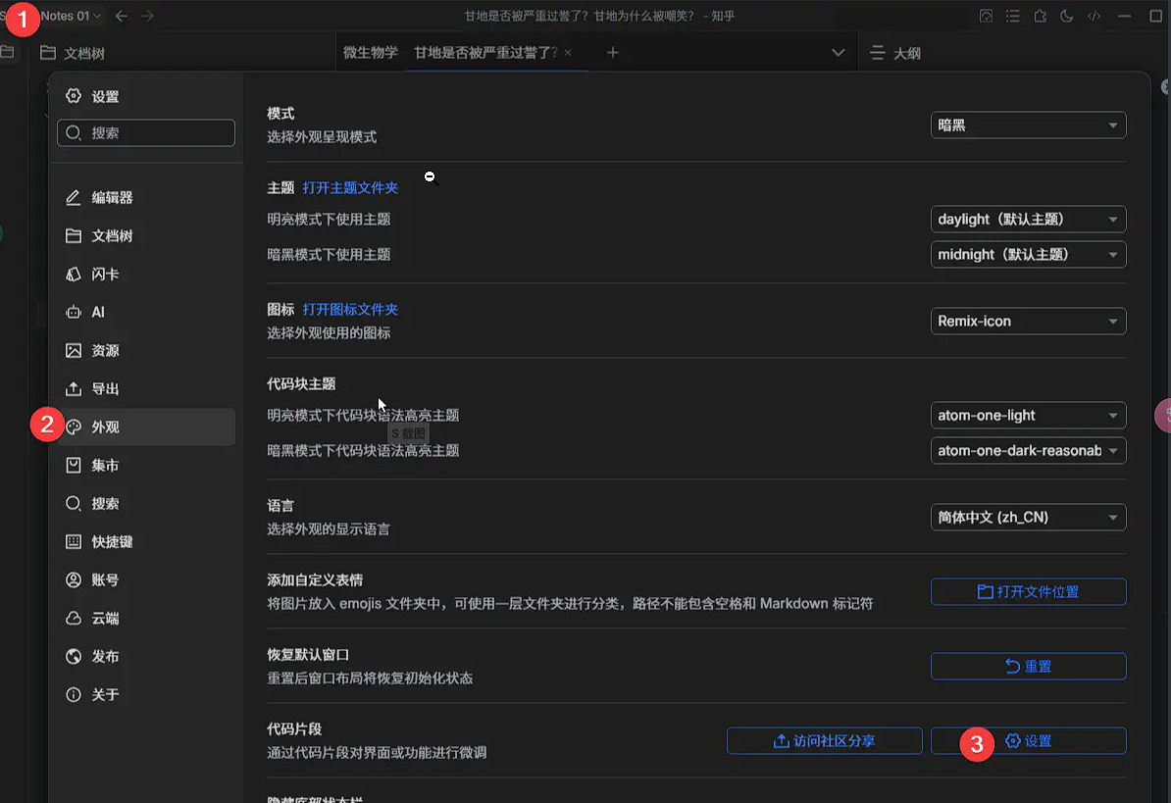Open the Remix-icon icon set dropdown
This screenshot has height=803, width=1171.
click(1027, 322)
